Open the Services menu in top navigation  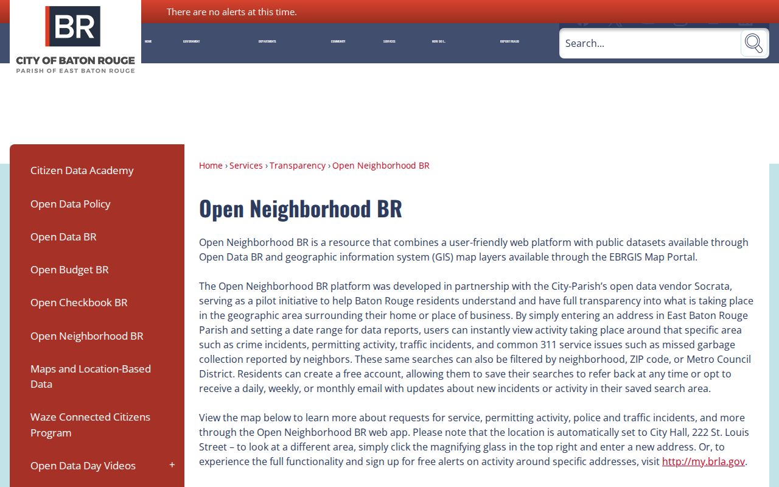(x=389, y=41)
